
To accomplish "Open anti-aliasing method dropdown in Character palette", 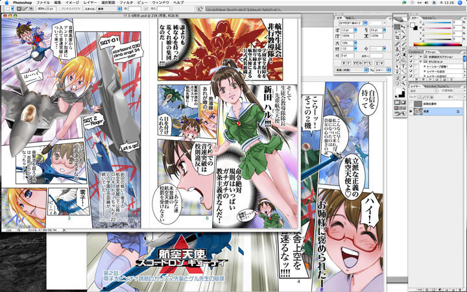I will click(383, 70).
